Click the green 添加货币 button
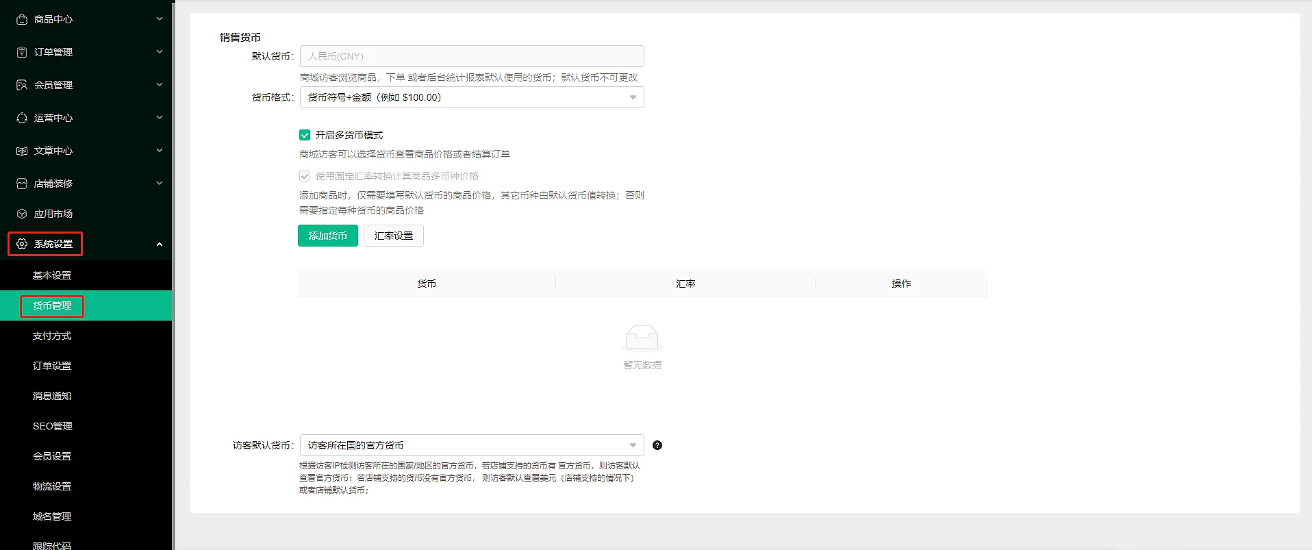This screenshot has width=1312, height=550. pos(327,236)
